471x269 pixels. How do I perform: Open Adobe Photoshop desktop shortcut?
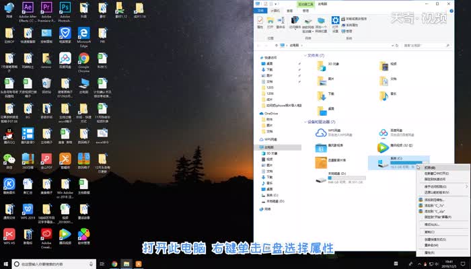(65, 12)
